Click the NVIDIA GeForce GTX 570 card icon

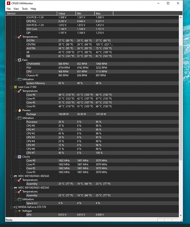click(15, 207)
